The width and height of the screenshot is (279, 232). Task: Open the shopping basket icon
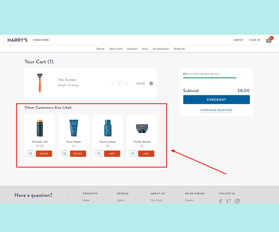269,40
